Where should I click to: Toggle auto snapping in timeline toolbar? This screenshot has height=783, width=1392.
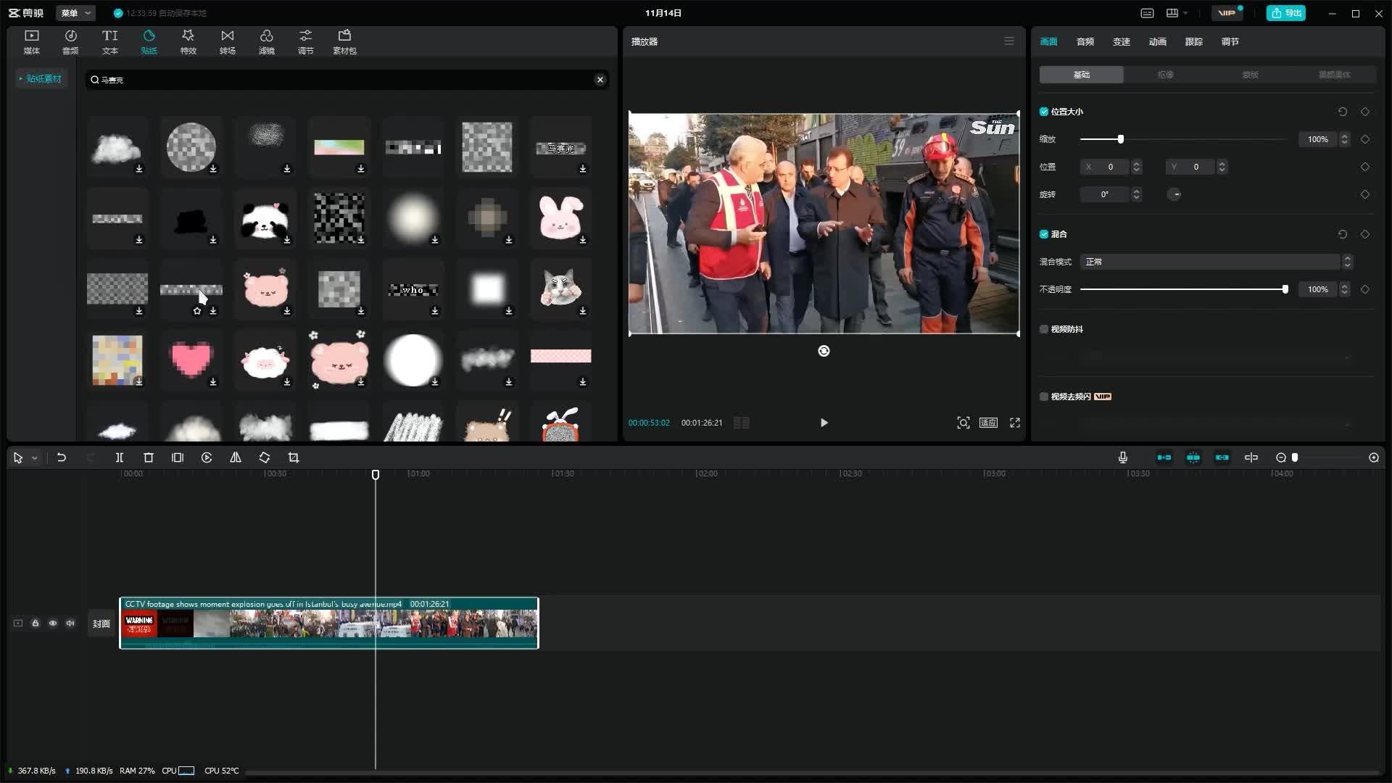(1193, 457)
